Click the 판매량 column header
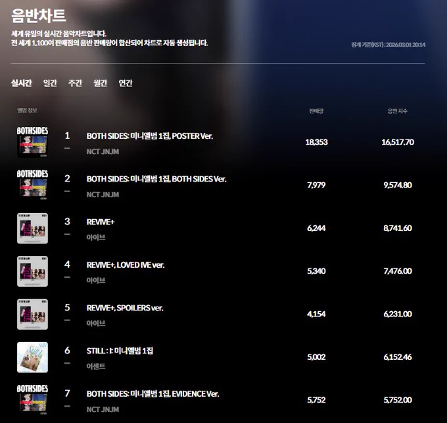 click(316, 111)
